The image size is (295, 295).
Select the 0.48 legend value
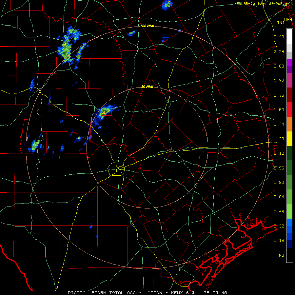279,212
